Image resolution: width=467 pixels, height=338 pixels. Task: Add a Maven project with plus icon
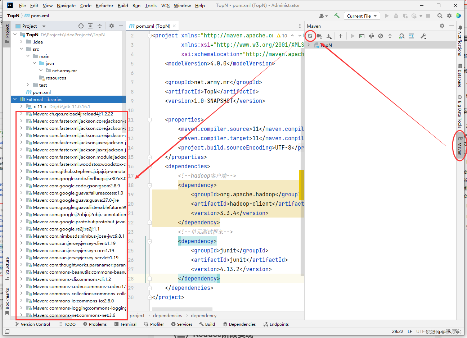pyautogui.click(x=341, y=36)
